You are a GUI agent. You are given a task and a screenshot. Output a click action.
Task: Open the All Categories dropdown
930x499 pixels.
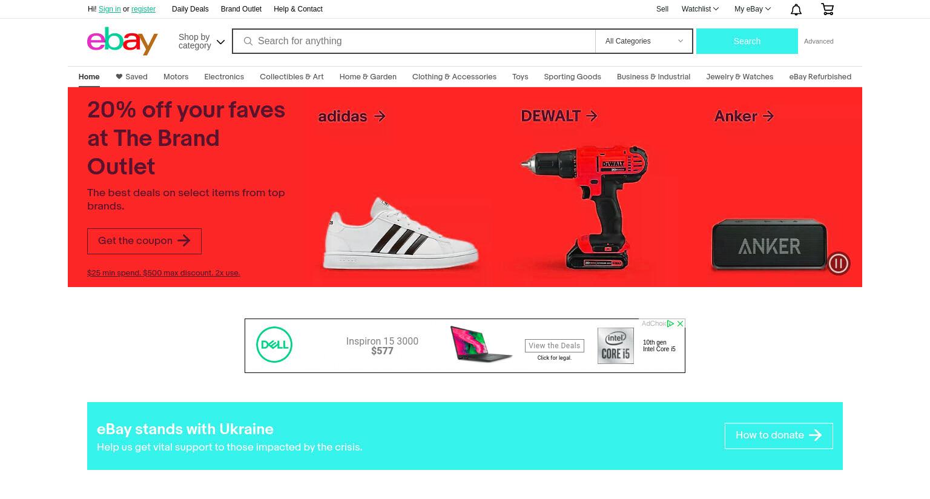pyautogui.click(x=644, y=41)
